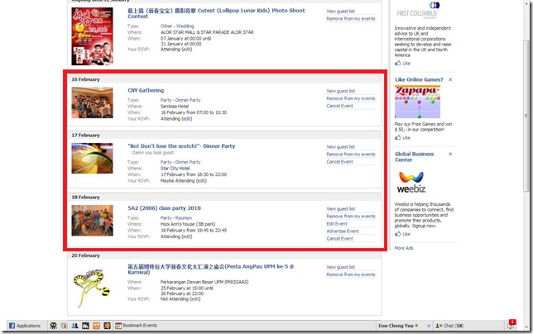Close the Eow Cheng You chat tab
533x334 pixels.
coord(429,326)
